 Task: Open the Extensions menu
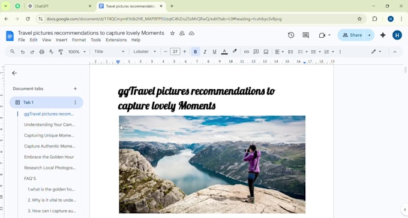tap(116, 40)
